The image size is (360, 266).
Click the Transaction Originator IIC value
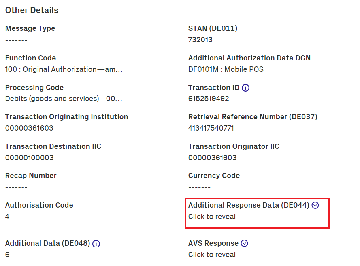[212, 157]
